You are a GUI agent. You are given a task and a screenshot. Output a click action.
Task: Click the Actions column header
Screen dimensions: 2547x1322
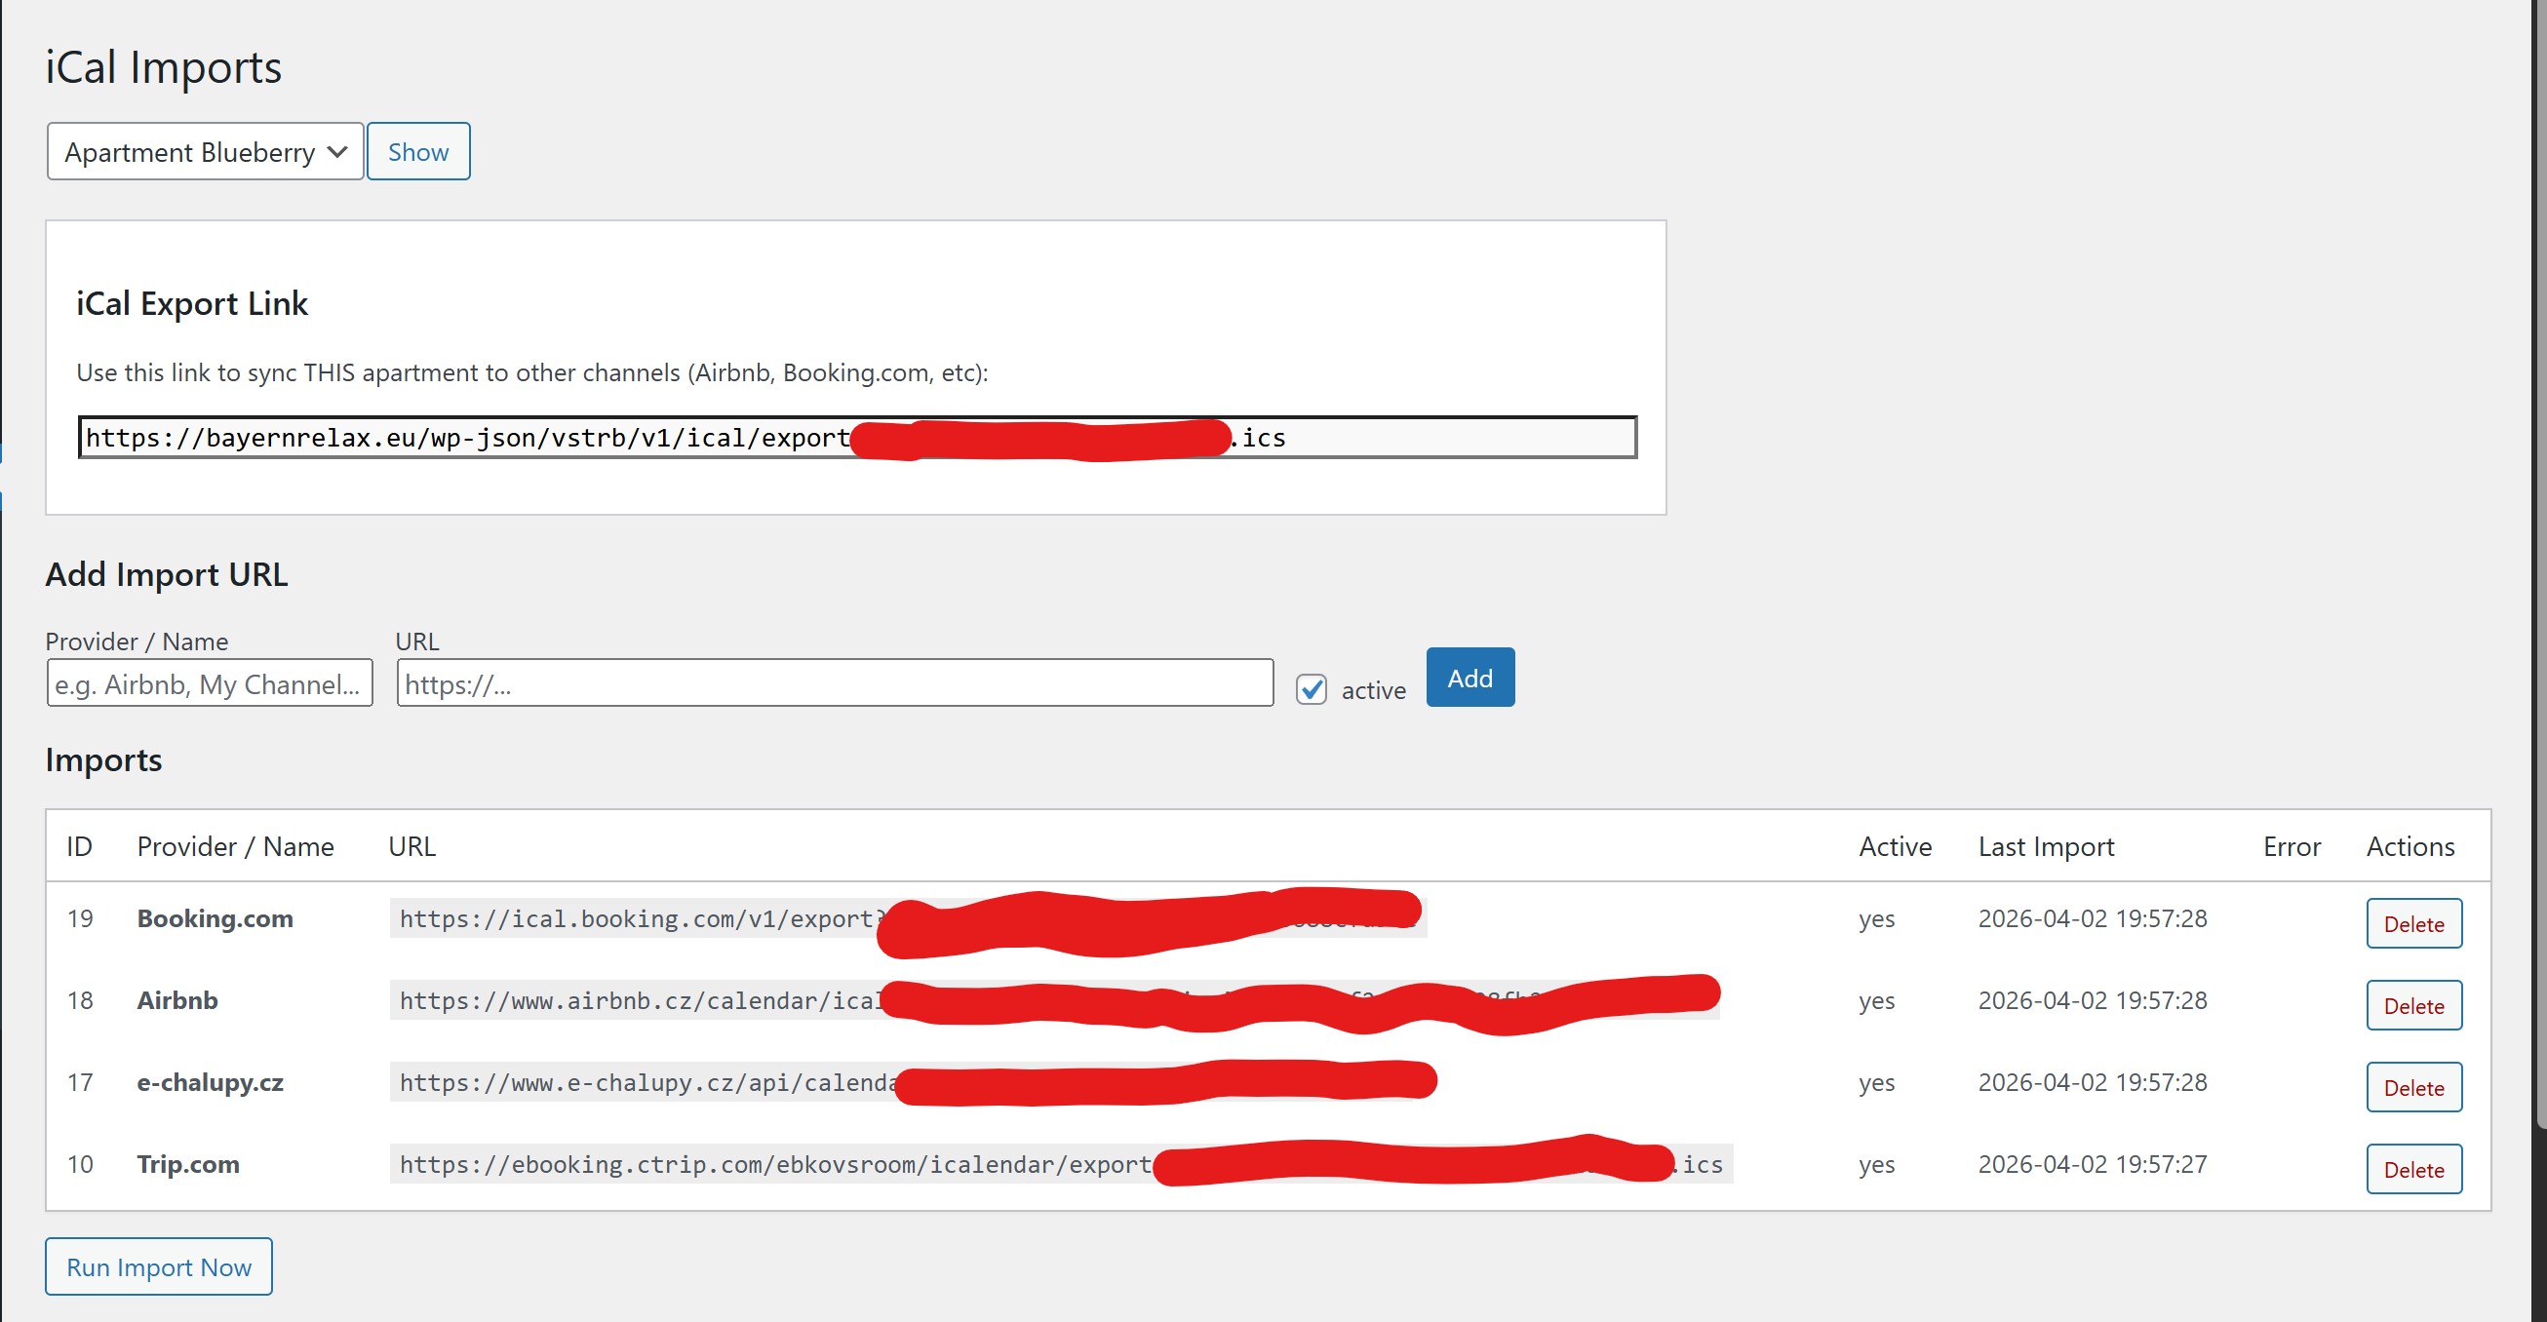point(2410,846)
